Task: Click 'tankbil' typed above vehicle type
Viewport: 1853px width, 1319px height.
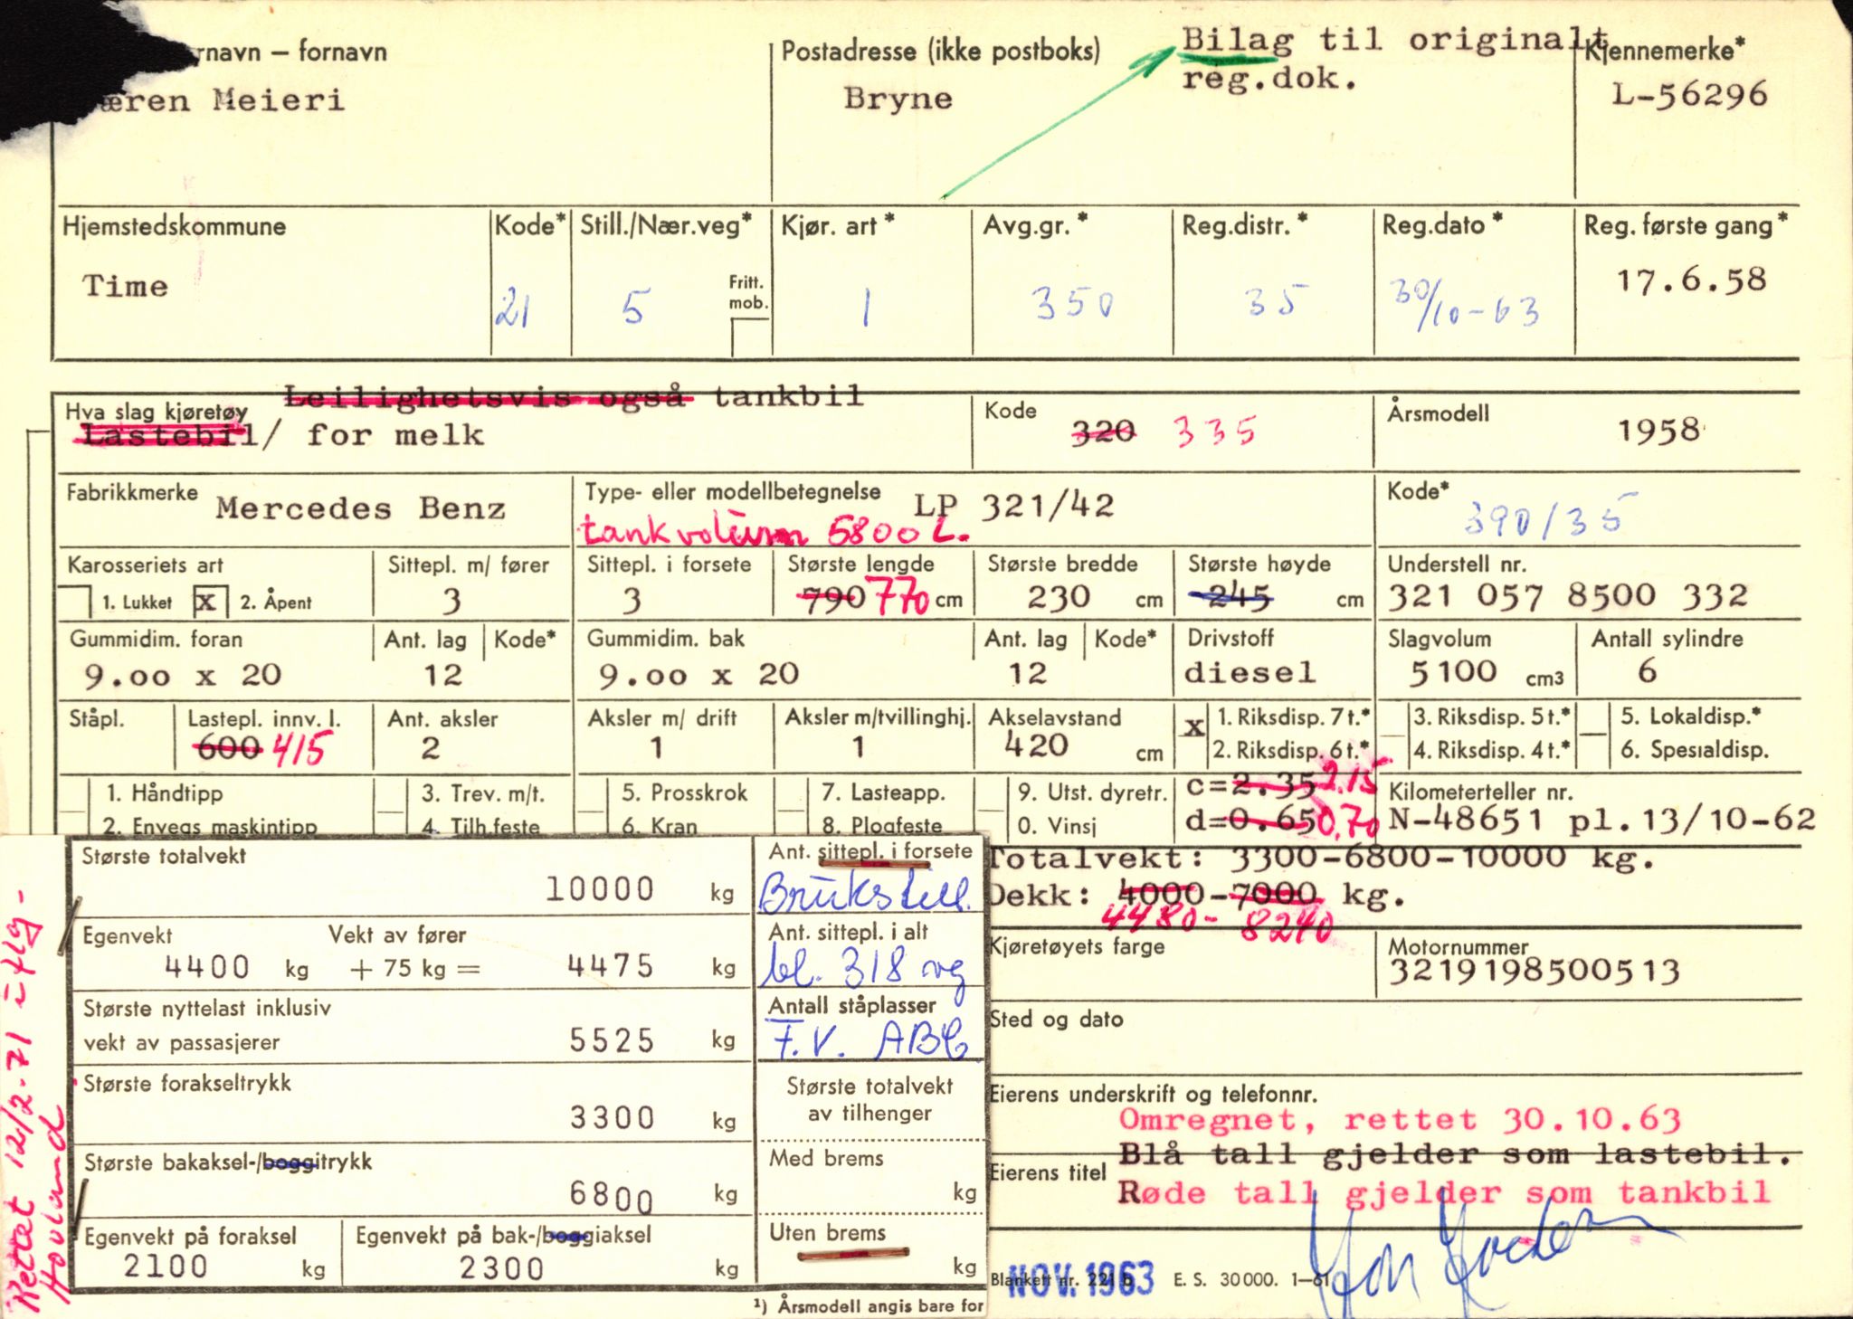Action: pos(788,396)
